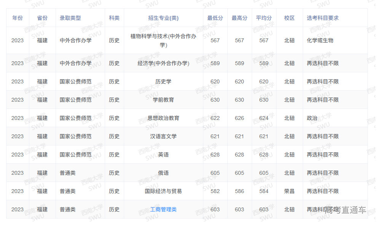
Task: Select the 思想政治教育 major cell
Action: (163, 118)
